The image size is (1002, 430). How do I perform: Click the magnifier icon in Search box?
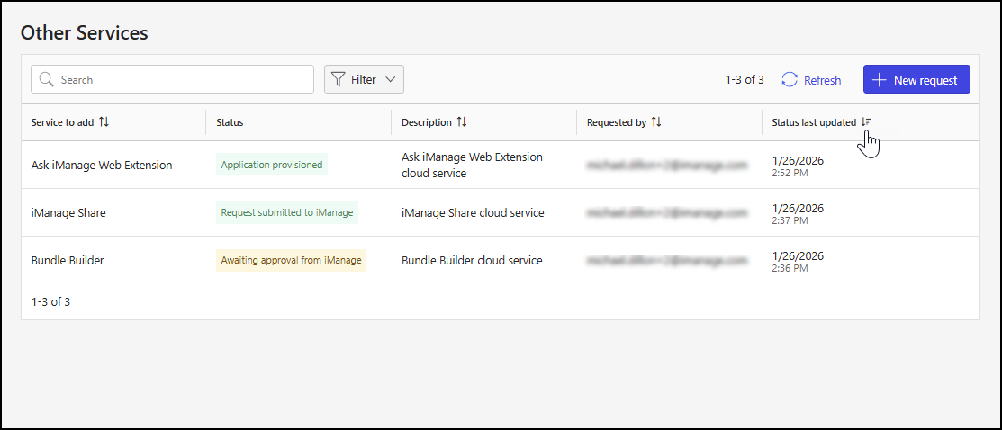point(46,80)
